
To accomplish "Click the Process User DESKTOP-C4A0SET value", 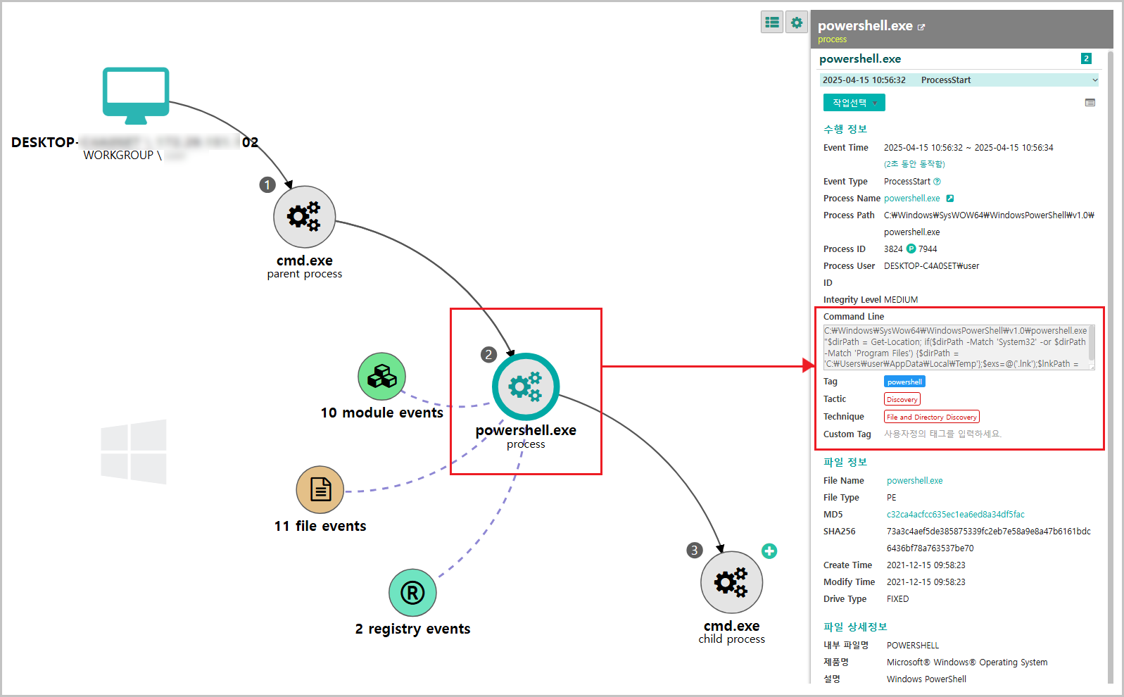I will click(x=931, y=266).
